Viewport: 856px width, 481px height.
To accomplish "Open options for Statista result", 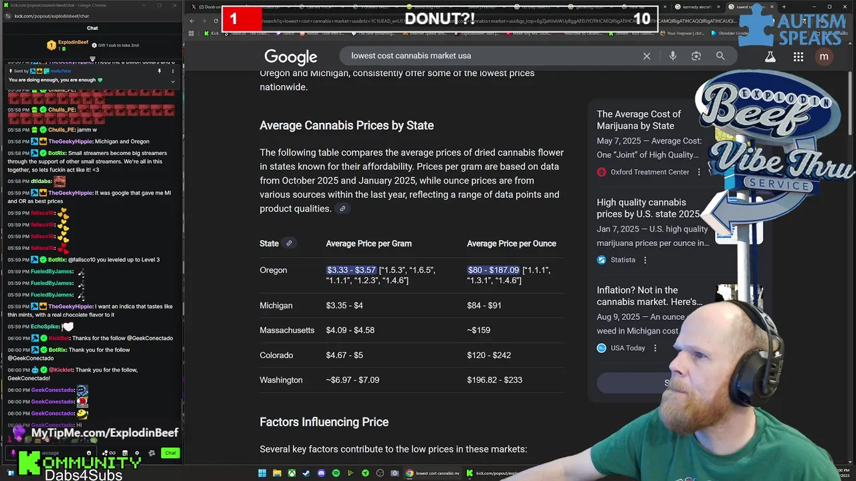I will pyautogui.click(x=645, y=260).
